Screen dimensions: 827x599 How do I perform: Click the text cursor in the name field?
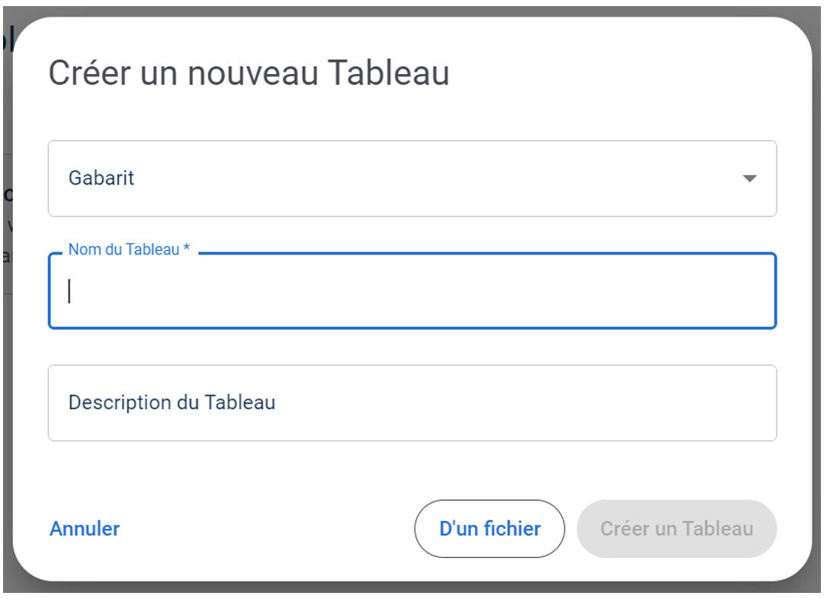(x=69, y=291)
